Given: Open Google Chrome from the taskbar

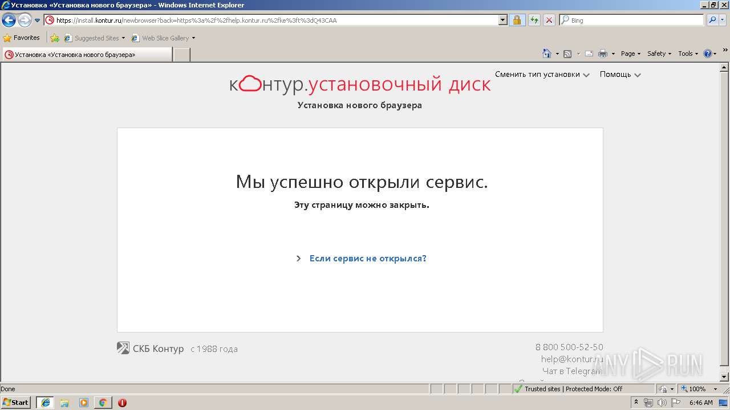Looking at the screenshot, I should (x=103, y=403).
